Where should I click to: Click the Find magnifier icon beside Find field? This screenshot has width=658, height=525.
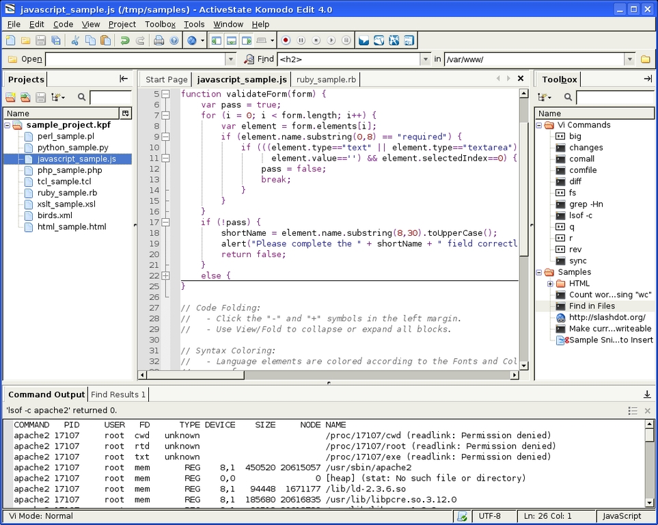(x=249, y=59)
